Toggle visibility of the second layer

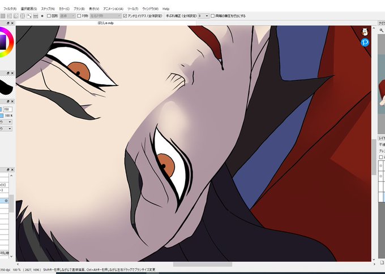[381, 176]
